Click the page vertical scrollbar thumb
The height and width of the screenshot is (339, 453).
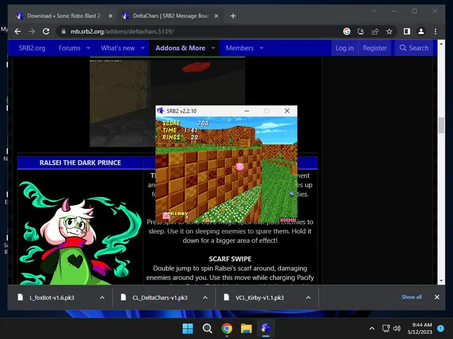pos(441,125)
